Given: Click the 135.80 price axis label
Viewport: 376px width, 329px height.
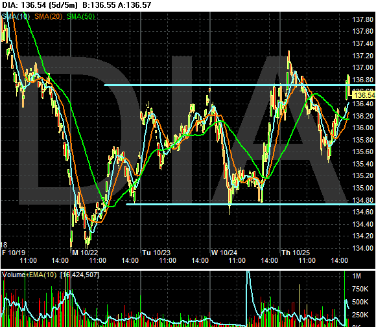Looking at the screenshot, I should click(x=362, y=140).
